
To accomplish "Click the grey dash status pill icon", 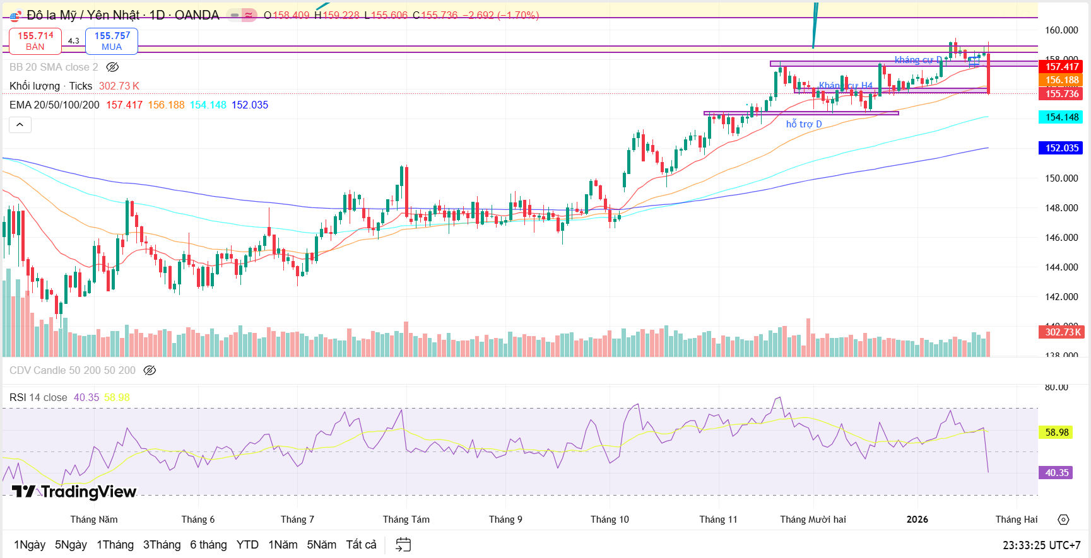I will pos(234,15).
